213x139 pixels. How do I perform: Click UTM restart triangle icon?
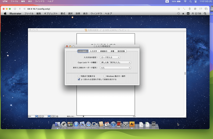24,9
